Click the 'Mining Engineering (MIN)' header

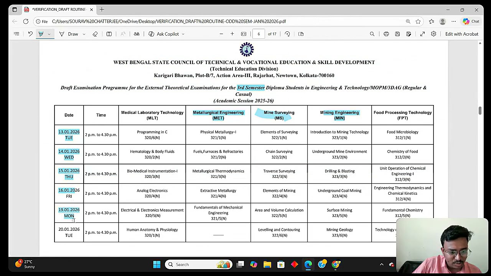[x=339, y=115]
